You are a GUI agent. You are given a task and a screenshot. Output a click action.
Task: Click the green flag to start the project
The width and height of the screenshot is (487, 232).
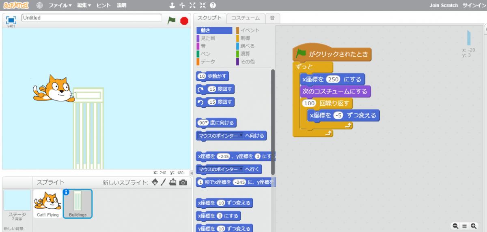[x=172, y=20]
